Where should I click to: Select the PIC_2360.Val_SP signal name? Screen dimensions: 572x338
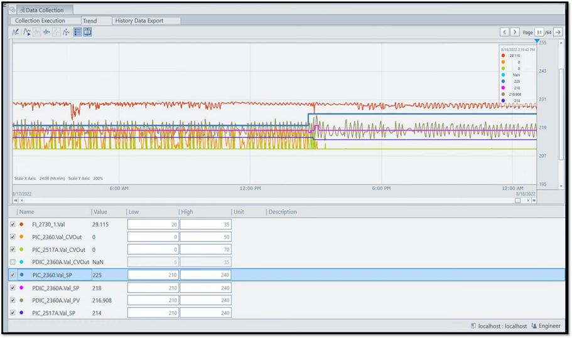coord(52,275)
